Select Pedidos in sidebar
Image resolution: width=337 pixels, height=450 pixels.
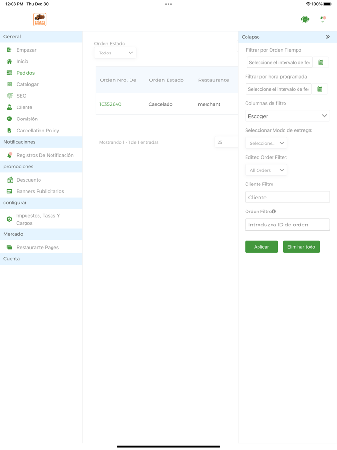(26, 73)
